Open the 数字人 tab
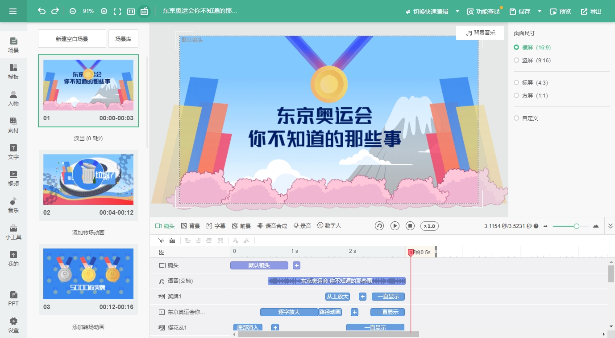The width and height of the screenshot is (615, 338). (x=329, y=226)
